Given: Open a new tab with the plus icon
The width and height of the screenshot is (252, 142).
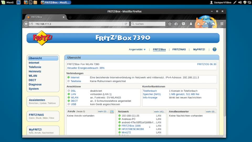Looking at the screenshot, I should coord(70,17).
